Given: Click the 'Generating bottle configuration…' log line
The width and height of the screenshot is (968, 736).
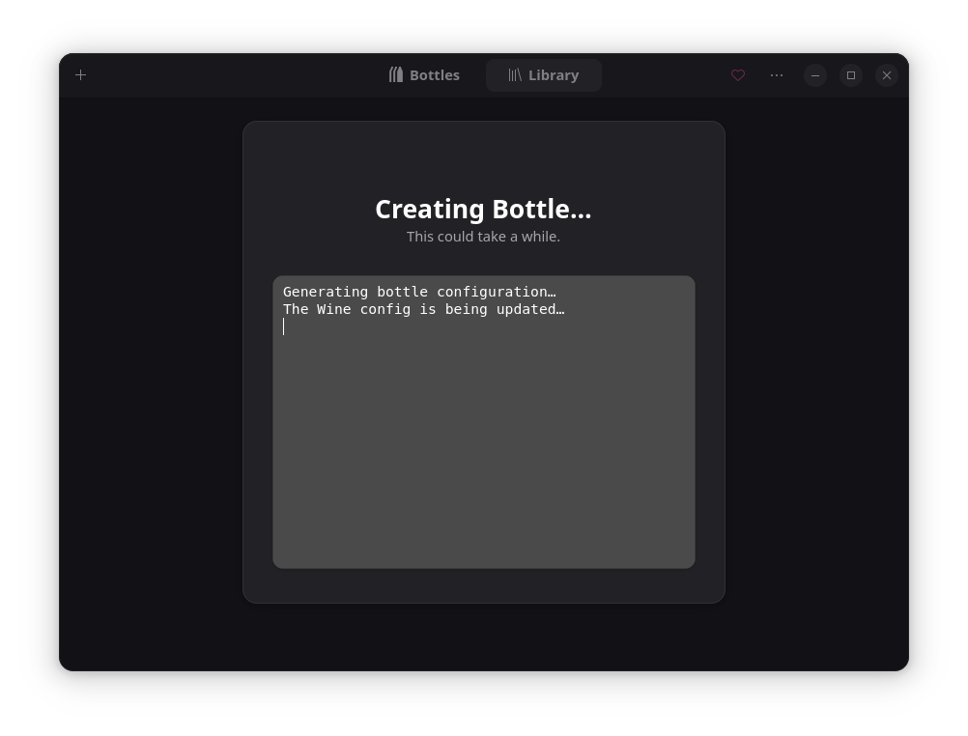Looking at the screenshot, I should (x=419, y=292).
